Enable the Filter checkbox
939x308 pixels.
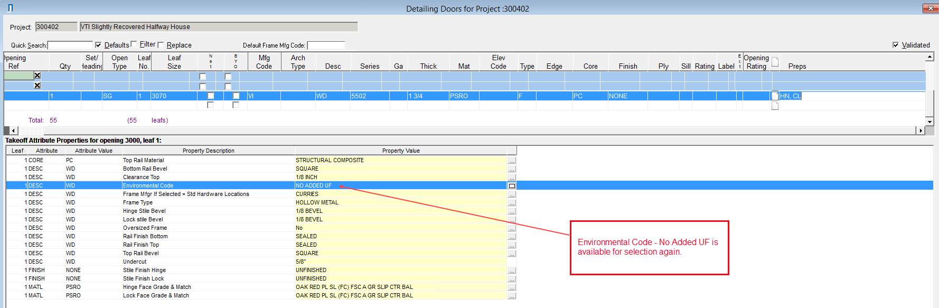point(134,44)
